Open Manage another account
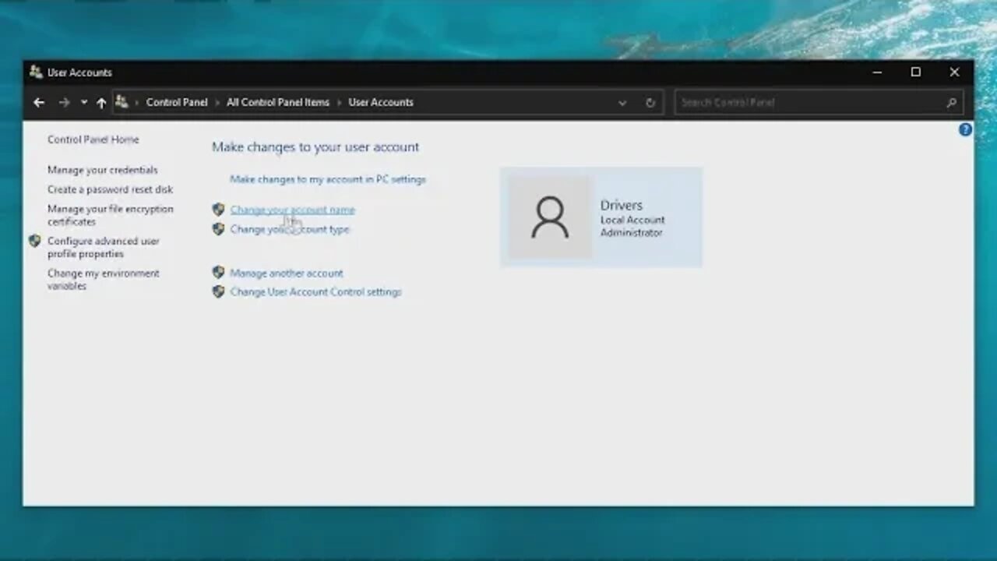This screenshot has width=997, height=561. (x=286, y=273)
